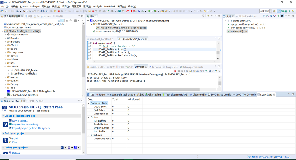Collapse the LPC54606J512_Test <Debug> project node
Image resolution: width=296 pixels, height=160 pixels.
click(x=2, y=31)
